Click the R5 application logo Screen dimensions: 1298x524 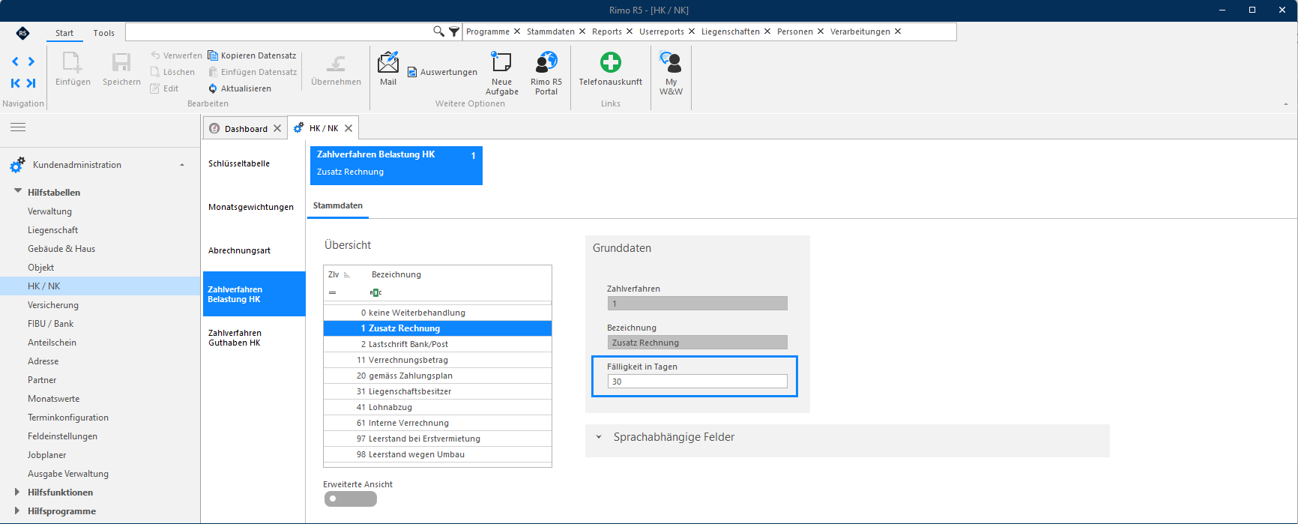22,33
